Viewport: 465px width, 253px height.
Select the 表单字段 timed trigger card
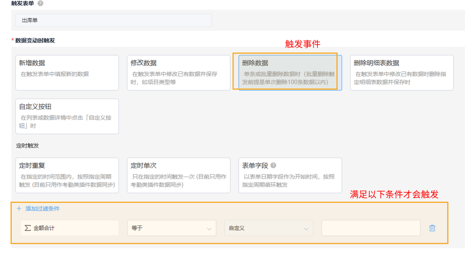[x=290, y=175]
